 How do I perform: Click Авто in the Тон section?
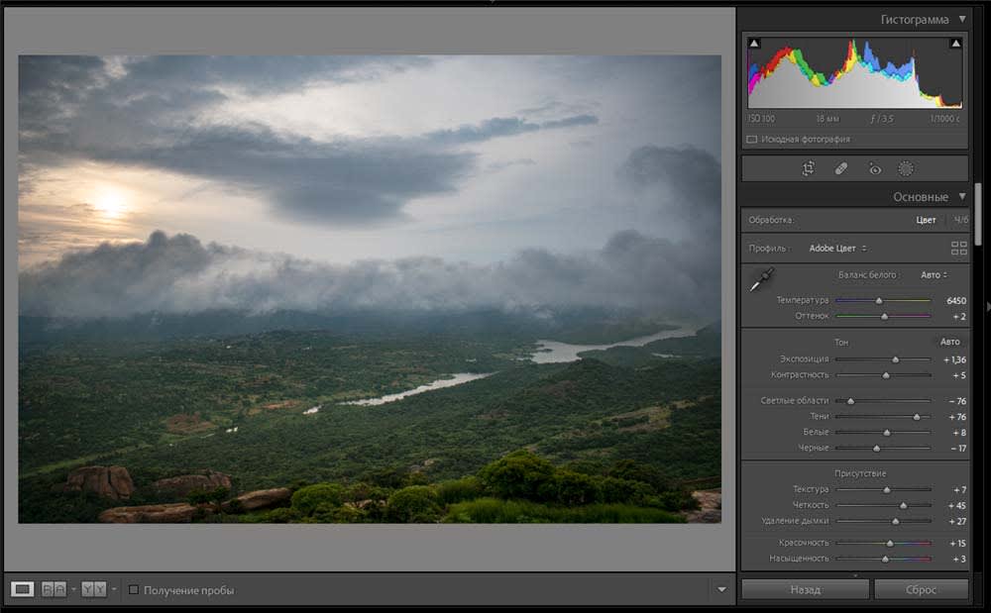pos(950,342)
